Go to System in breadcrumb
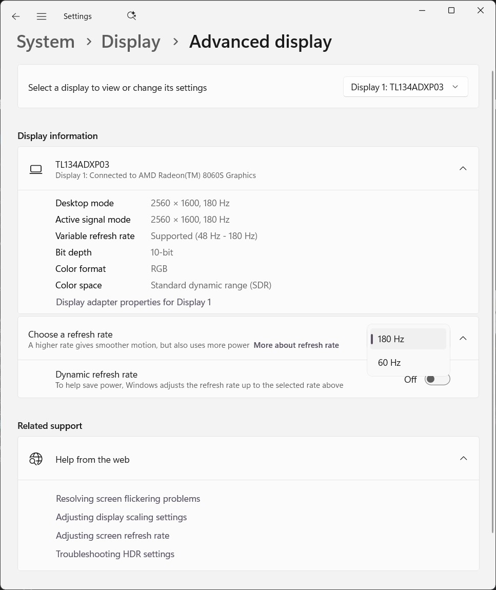Screen dimensions: 496x590 (46, 42)
